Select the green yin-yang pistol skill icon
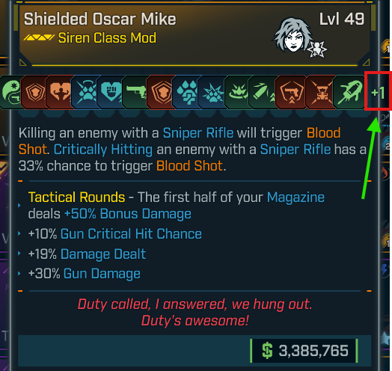 (x=10, y=92)
